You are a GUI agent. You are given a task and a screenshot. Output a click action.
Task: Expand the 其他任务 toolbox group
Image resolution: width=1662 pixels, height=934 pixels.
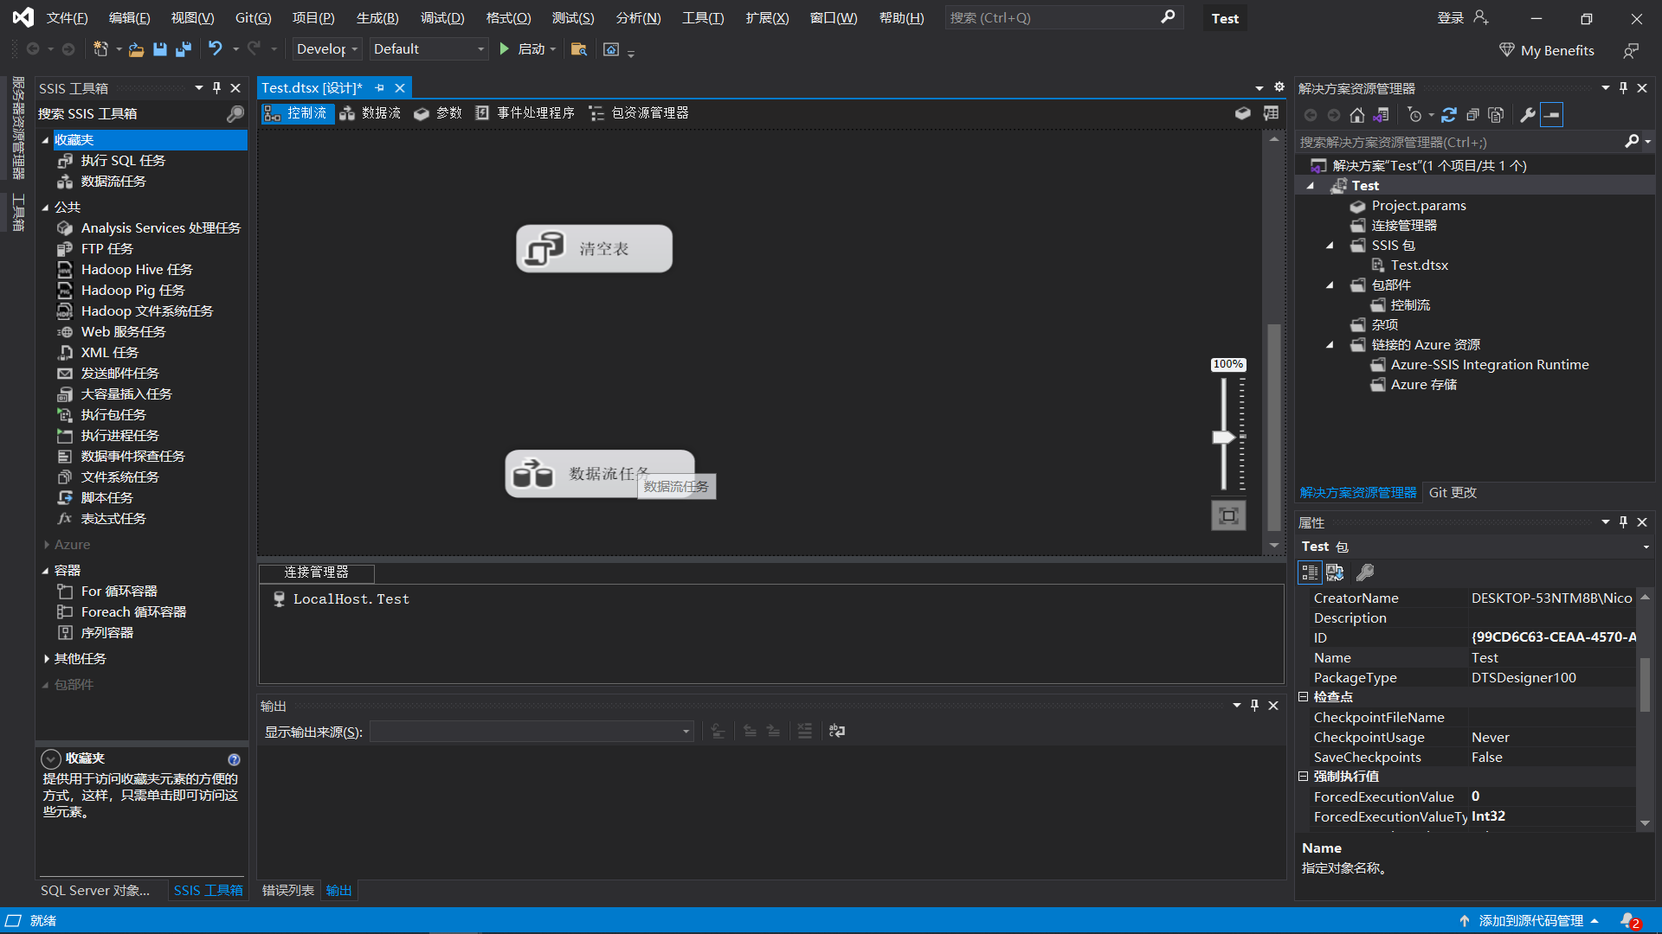46,659
